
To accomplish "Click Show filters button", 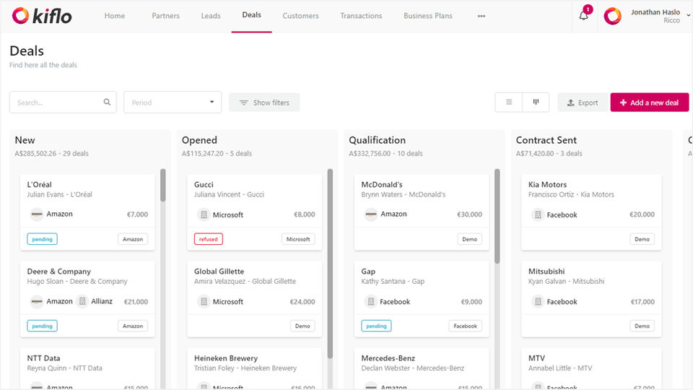I will point(264,102).
